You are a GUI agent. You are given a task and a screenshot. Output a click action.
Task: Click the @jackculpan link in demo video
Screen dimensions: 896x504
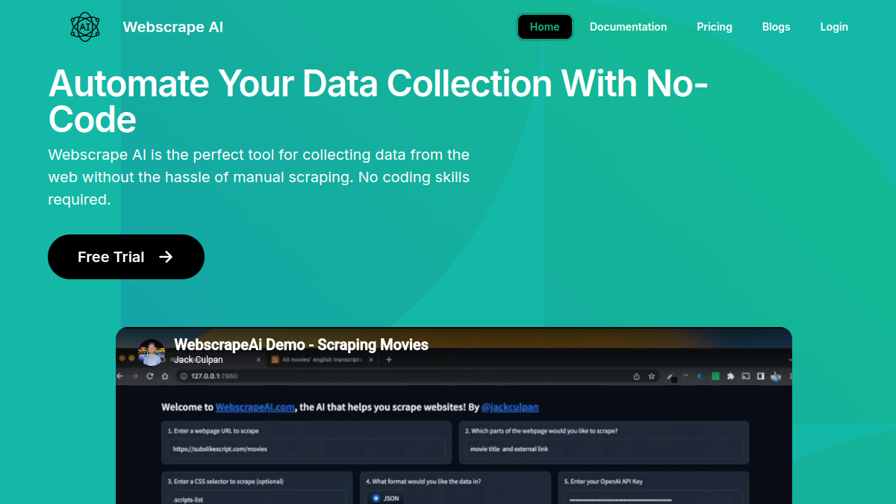(510, 408)
